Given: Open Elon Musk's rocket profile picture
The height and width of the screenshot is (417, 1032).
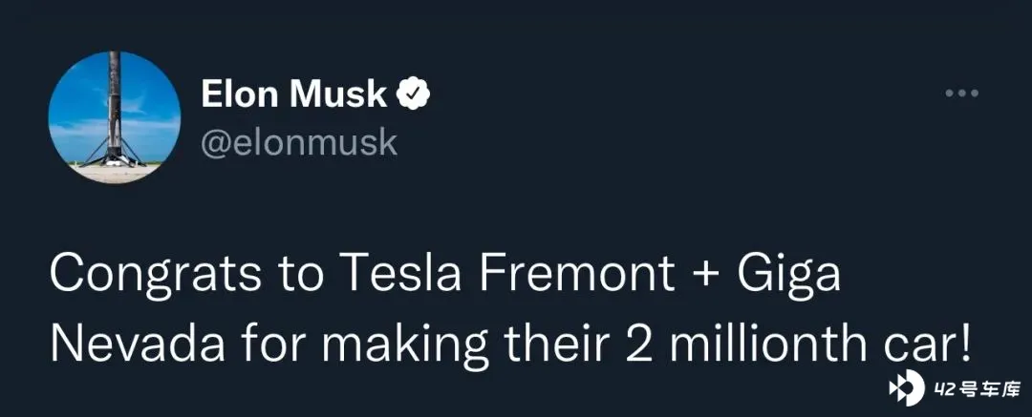Looking at the screenshot, I should tap(115, 117).
